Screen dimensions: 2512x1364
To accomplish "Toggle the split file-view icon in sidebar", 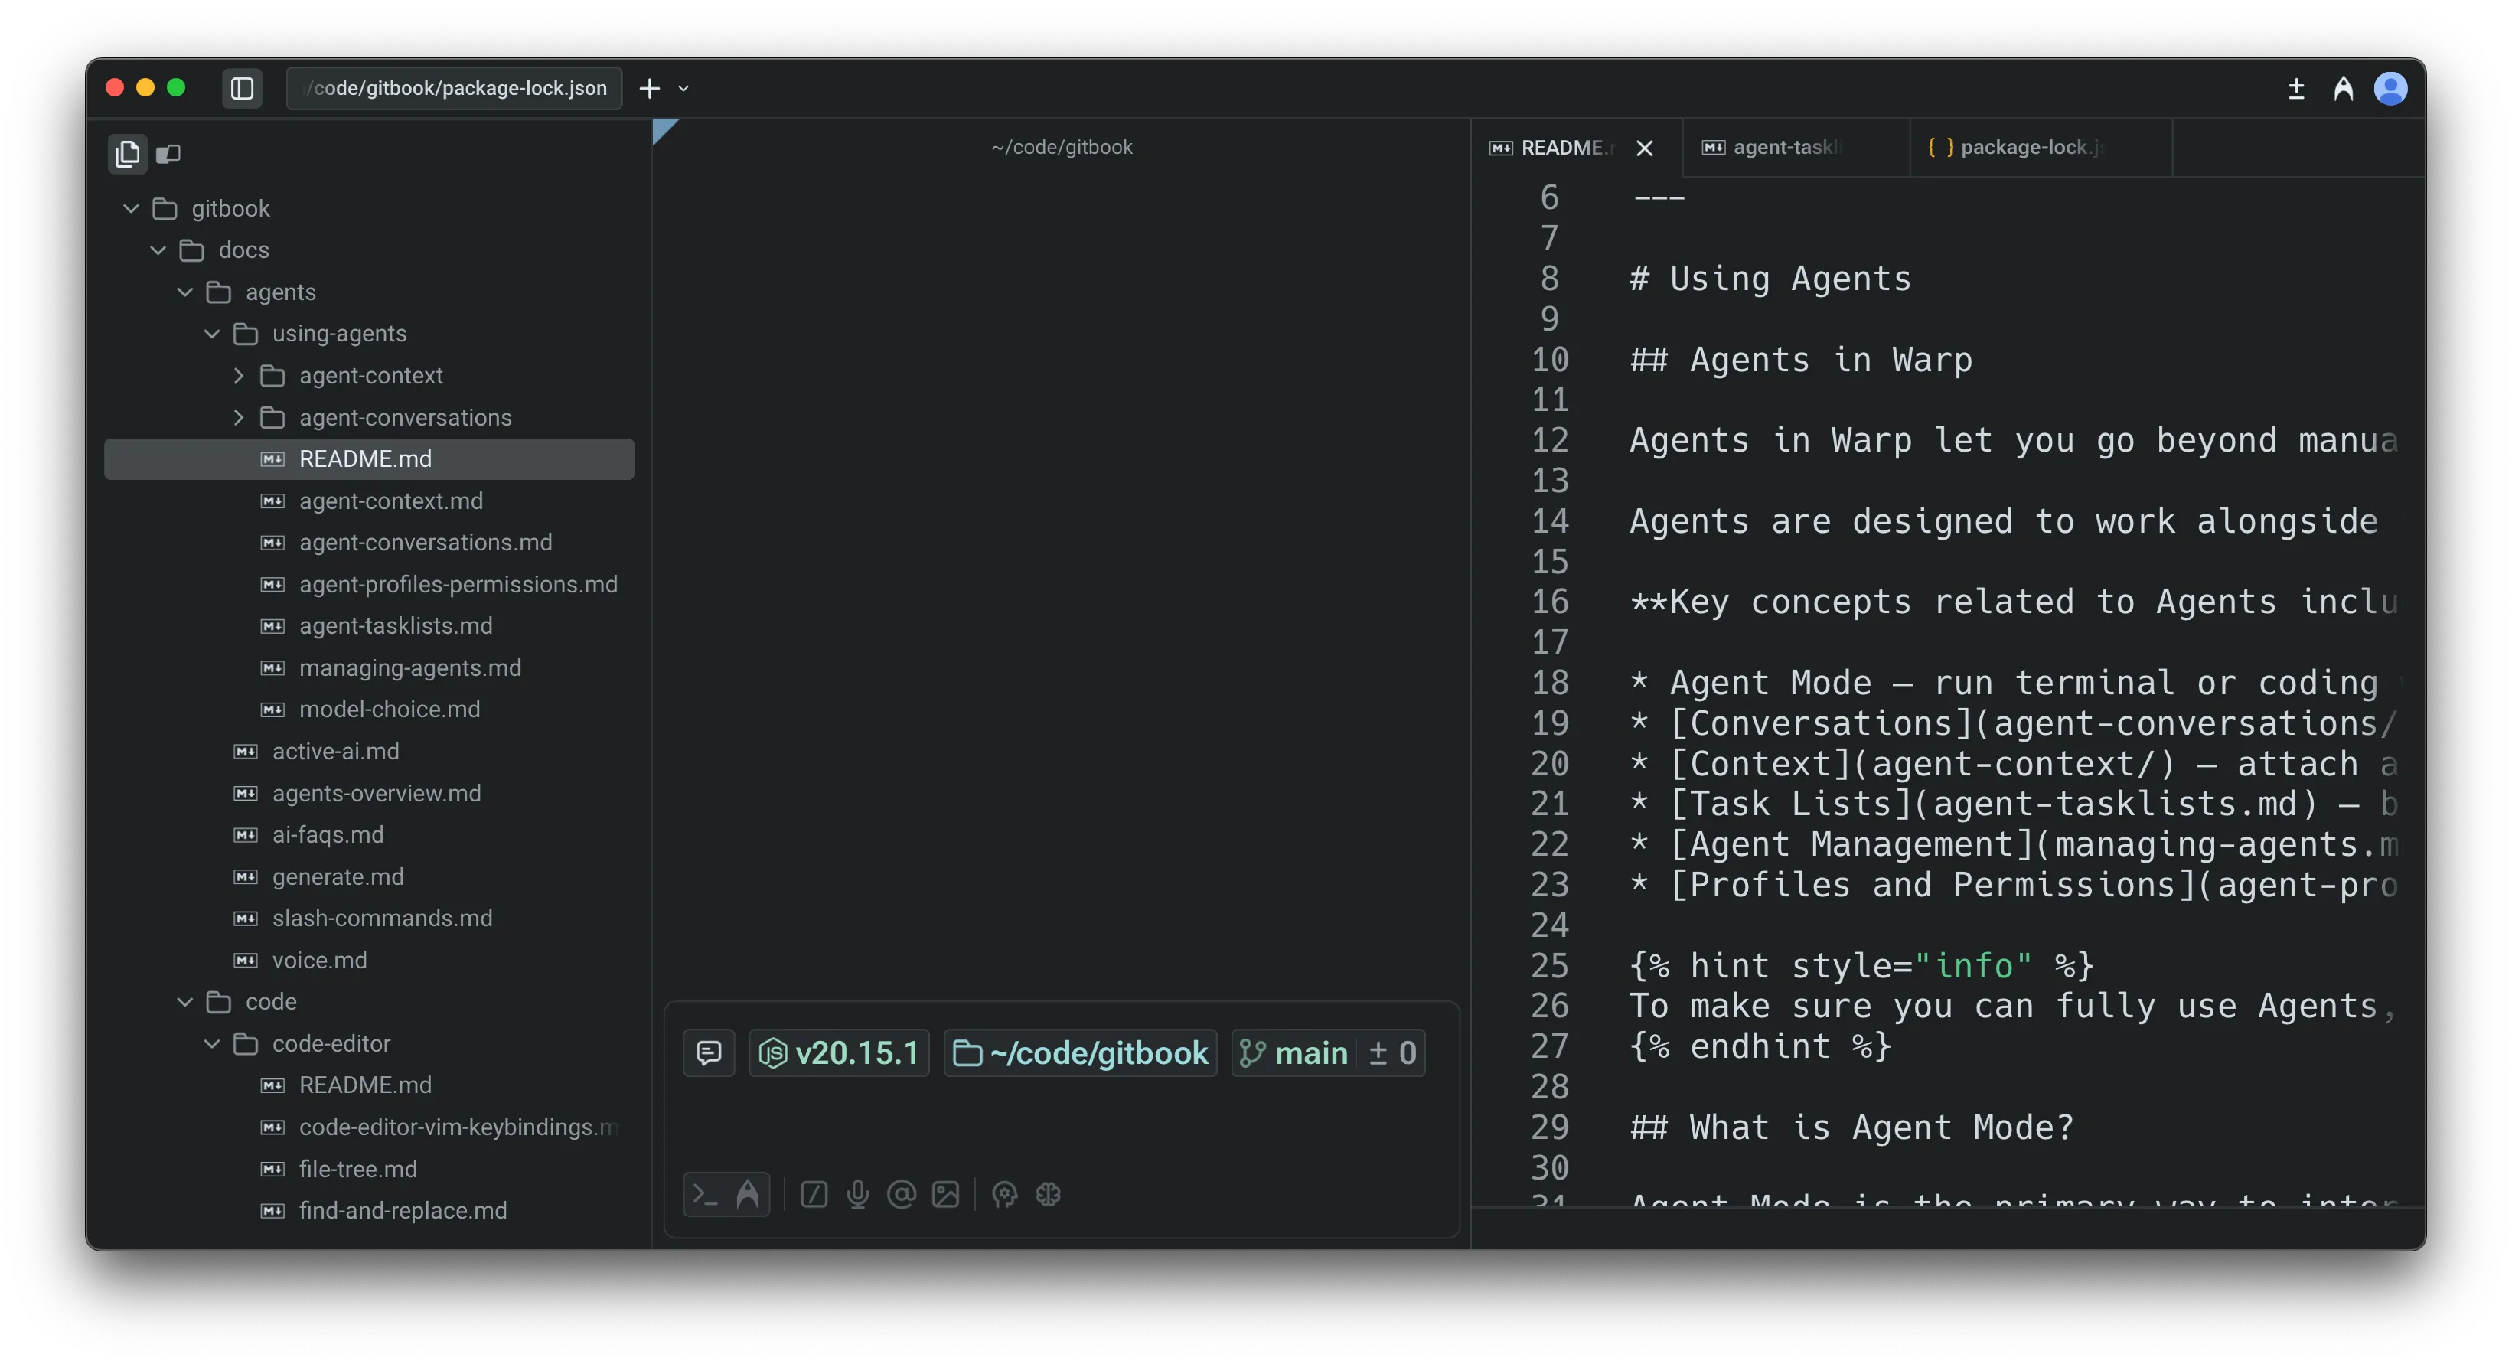I will 168,153.
